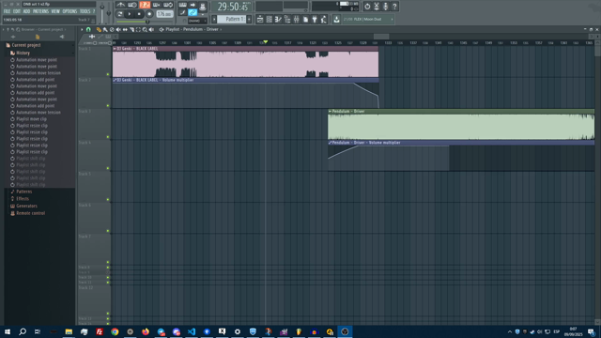Select the playlist mute tool

[x=118, y=29]
